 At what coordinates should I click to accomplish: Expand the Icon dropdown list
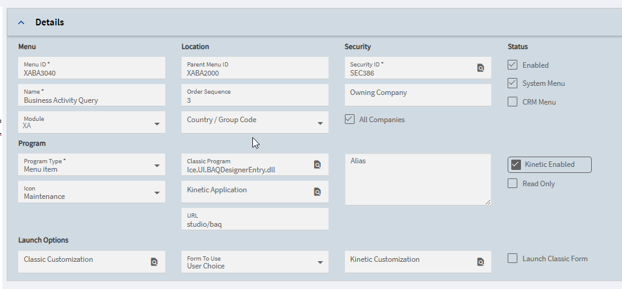tap(157, 192)
